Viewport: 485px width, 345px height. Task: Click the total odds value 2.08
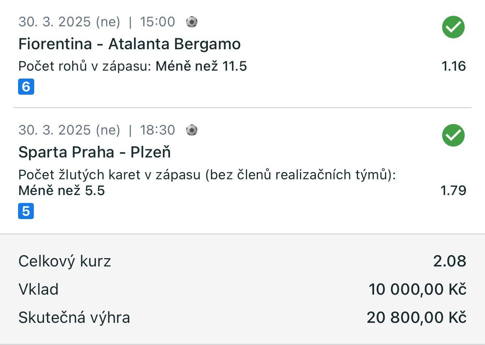450,261
